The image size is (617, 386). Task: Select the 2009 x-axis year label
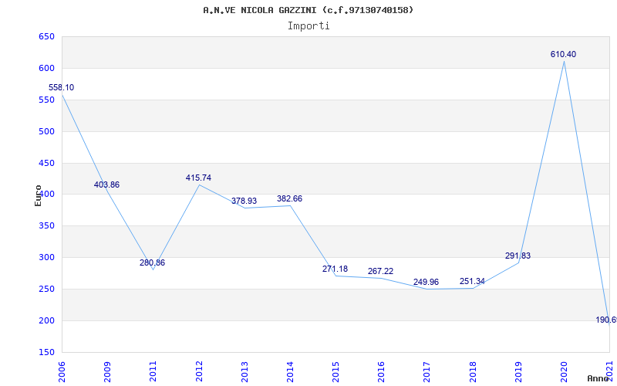107,371
